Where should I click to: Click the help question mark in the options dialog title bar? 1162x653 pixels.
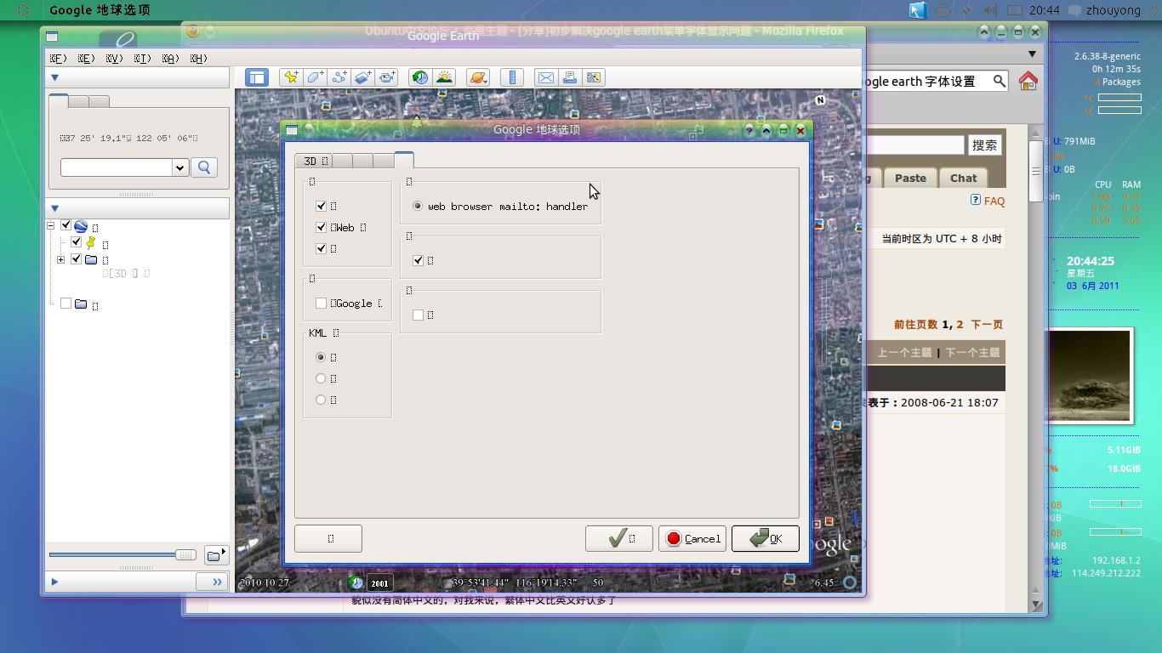(749, 130)
